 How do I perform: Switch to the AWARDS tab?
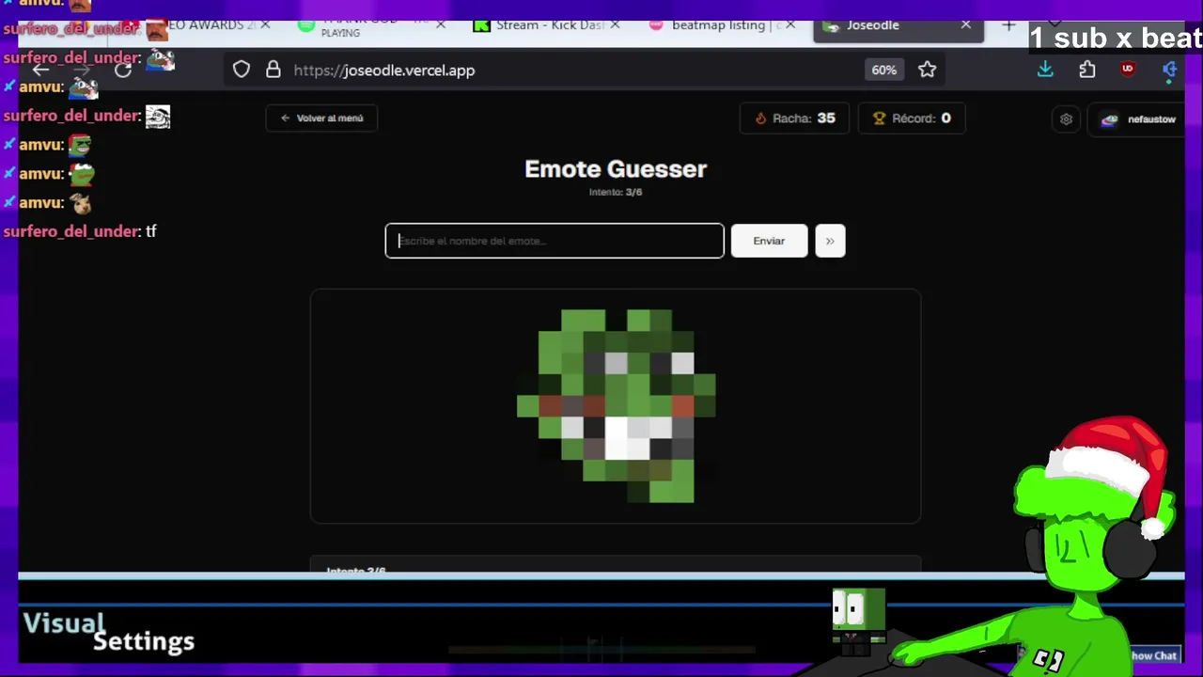pyautogui.click(x=207, y=25)
